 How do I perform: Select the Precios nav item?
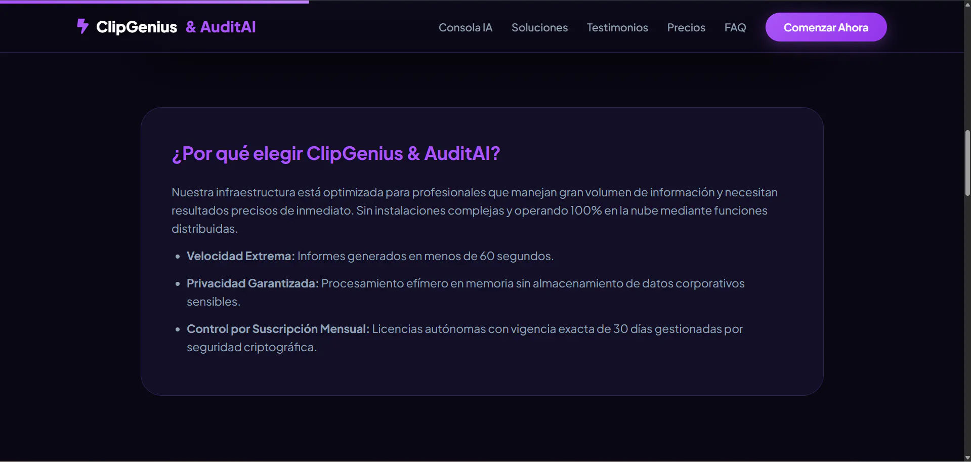pyautogui.click(x=686, y=27)
